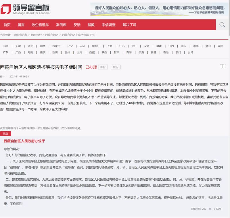Click the 投诉 type tag

116,67
